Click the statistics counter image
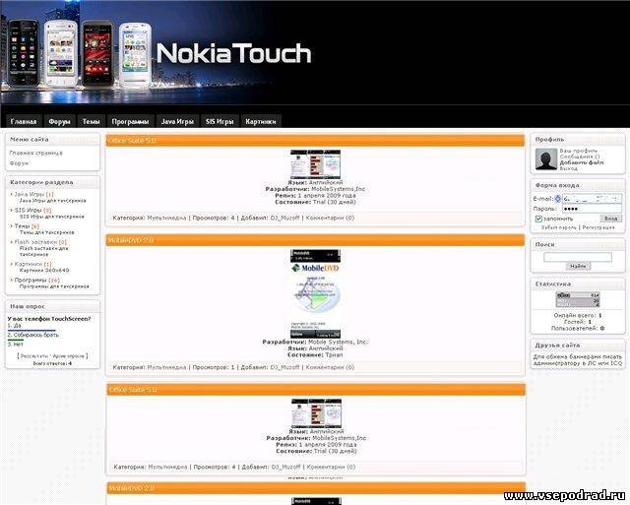630x505 pixels. 578,300
